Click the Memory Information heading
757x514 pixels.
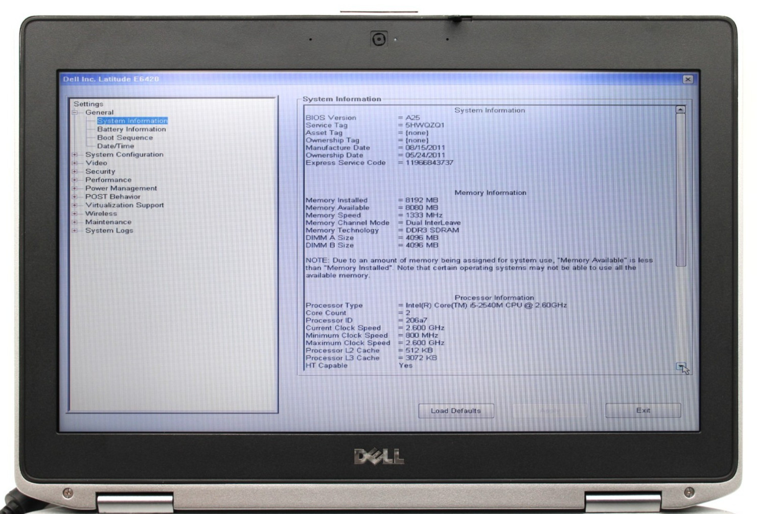490,193
